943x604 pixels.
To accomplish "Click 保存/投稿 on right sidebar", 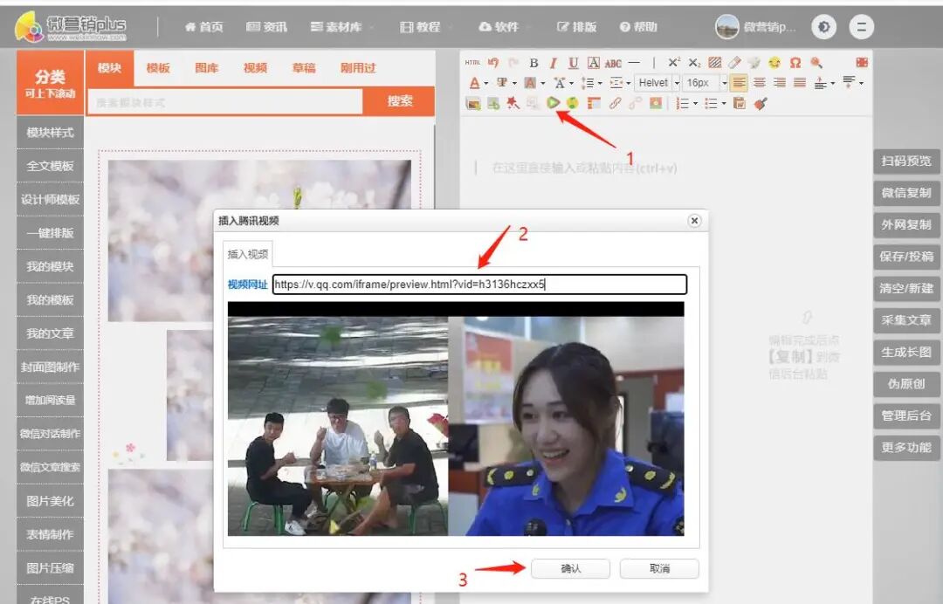I will (906, 257).
